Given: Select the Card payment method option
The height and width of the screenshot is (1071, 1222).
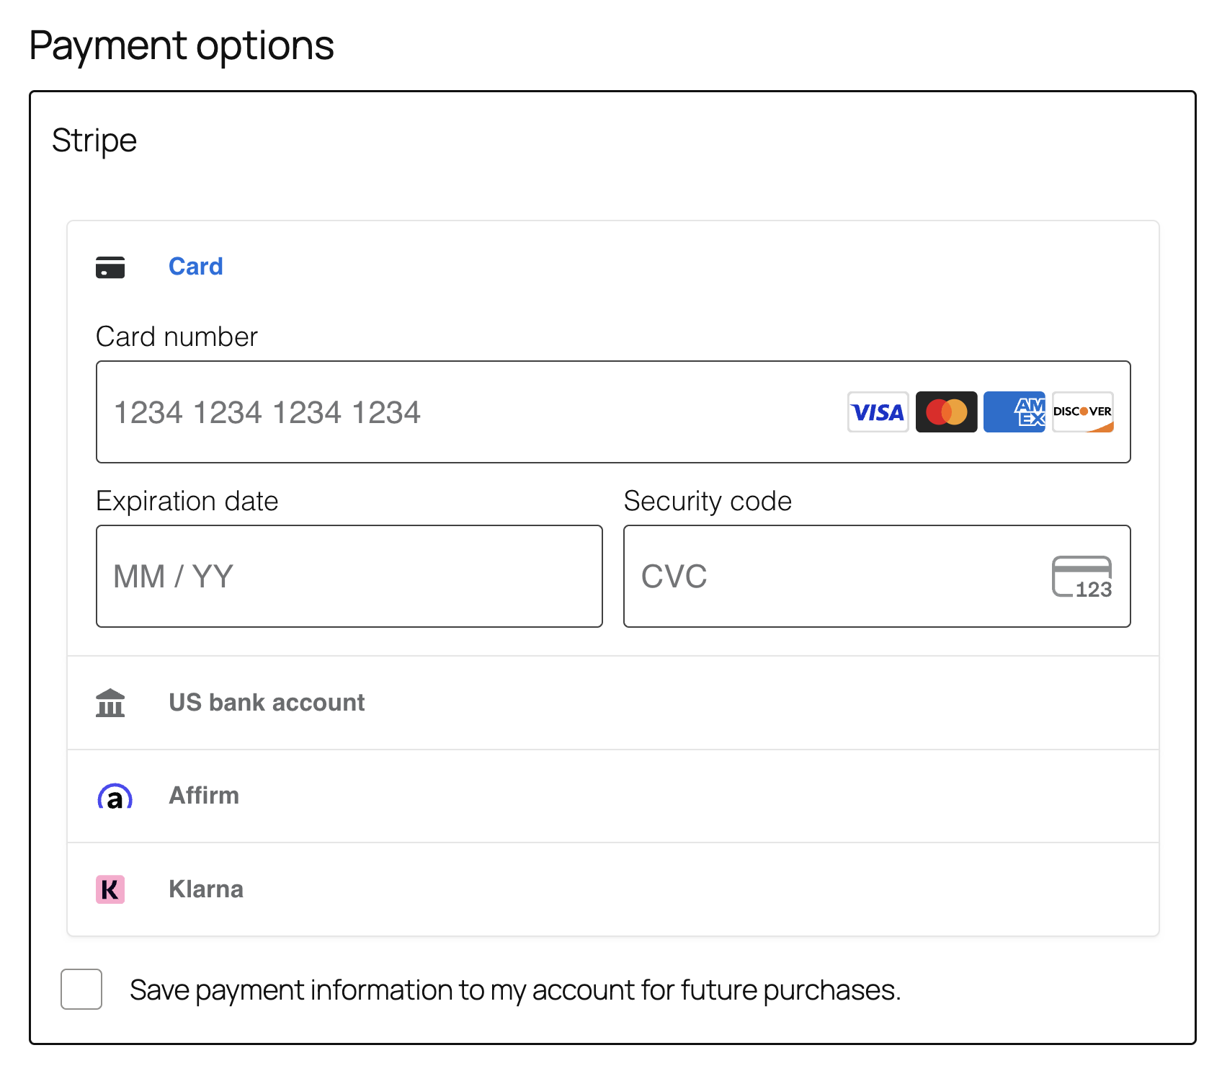Looking at the screenshot, I should (x=196, y=266).
